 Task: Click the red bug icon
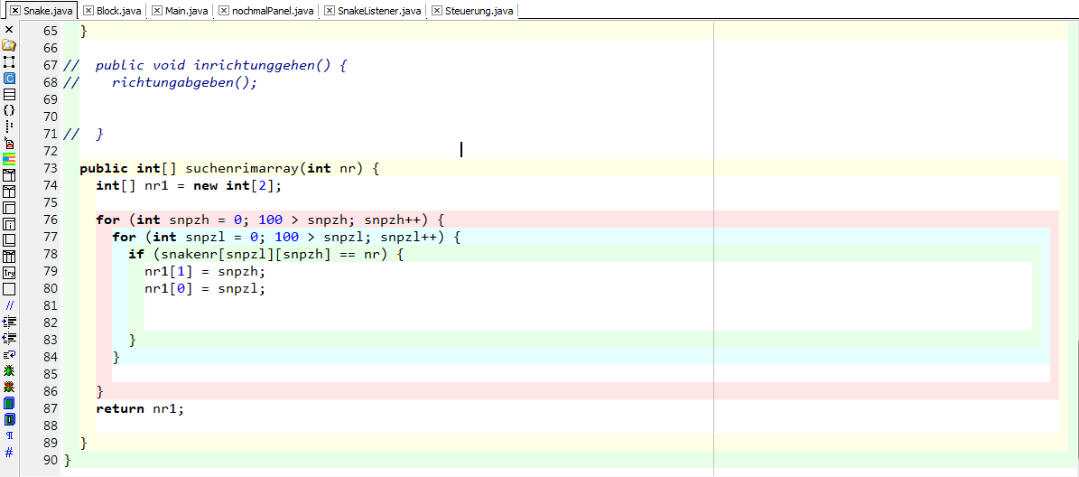click(x=9, y=387)
